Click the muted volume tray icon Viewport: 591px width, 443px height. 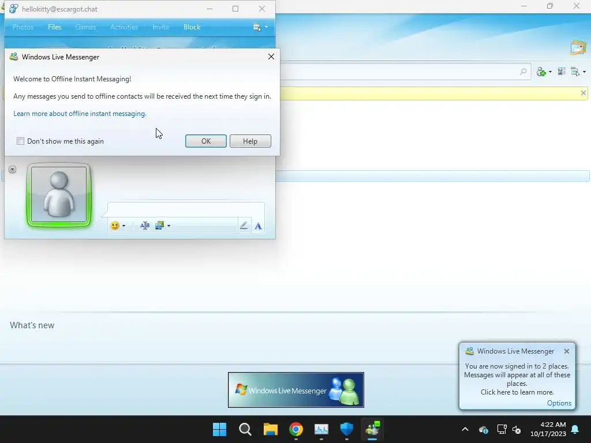click(517, 429)
